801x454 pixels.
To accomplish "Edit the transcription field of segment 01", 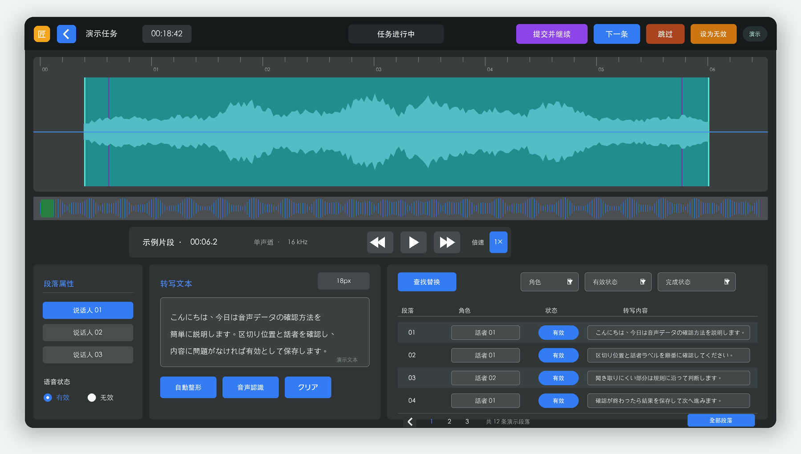I will 668,333.
